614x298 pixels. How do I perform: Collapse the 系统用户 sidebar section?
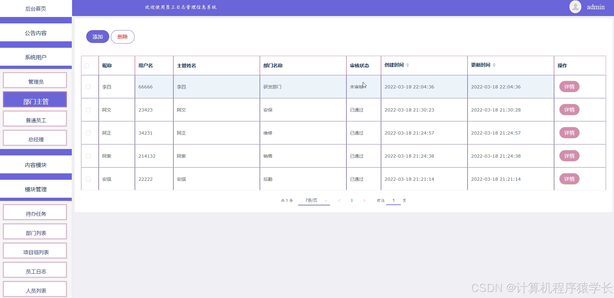36,57
